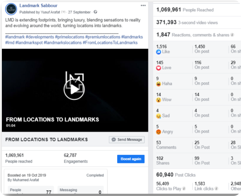Click the 1,450 On post Like count
This screenshot has width=241, height=196.
202,49
